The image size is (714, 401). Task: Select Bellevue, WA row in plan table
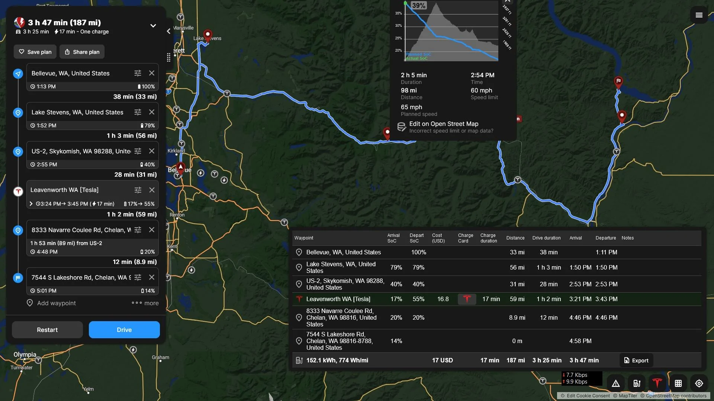(x=497, y=252)
